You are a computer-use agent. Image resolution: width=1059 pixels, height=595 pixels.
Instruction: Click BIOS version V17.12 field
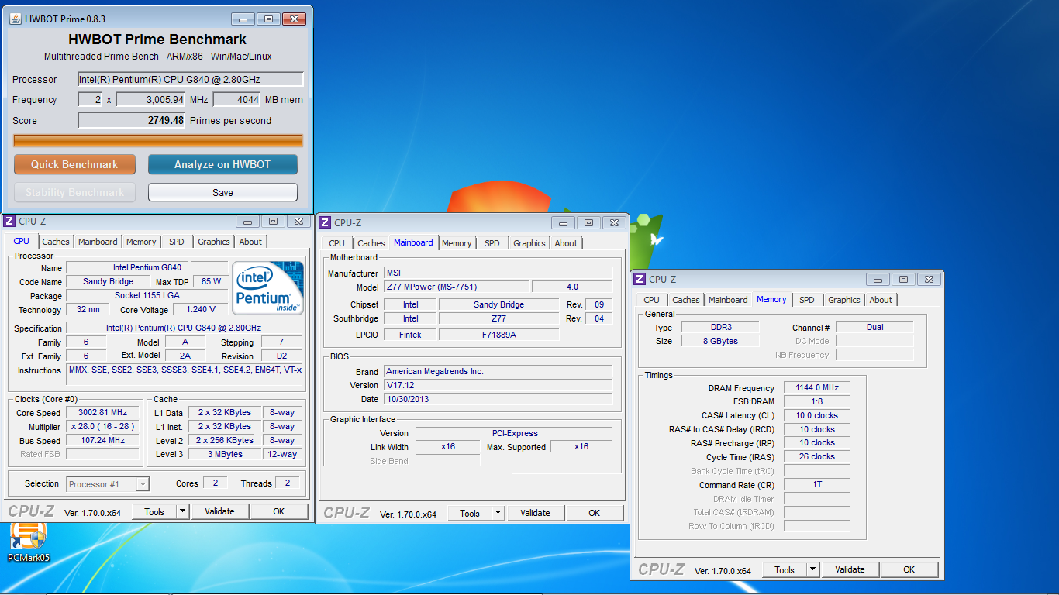point(498,385)
